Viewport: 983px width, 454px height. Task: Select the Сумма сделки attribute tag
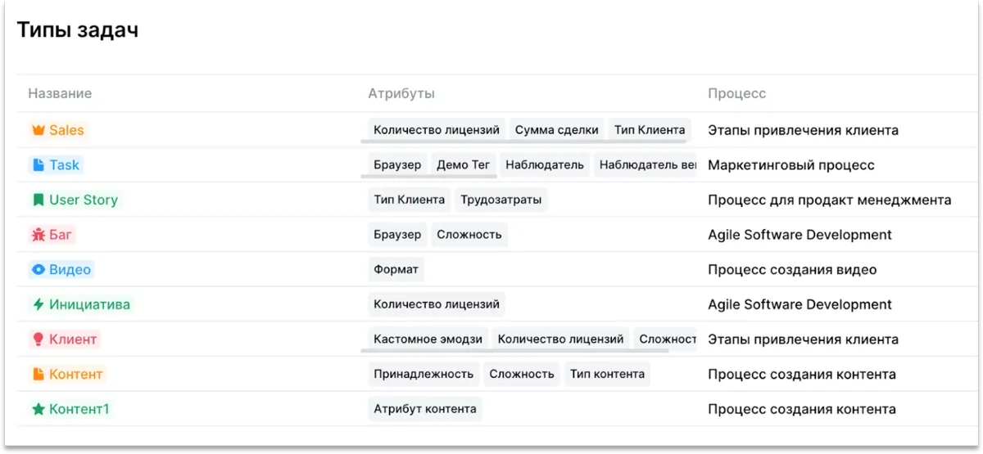(x=557, y=130)
